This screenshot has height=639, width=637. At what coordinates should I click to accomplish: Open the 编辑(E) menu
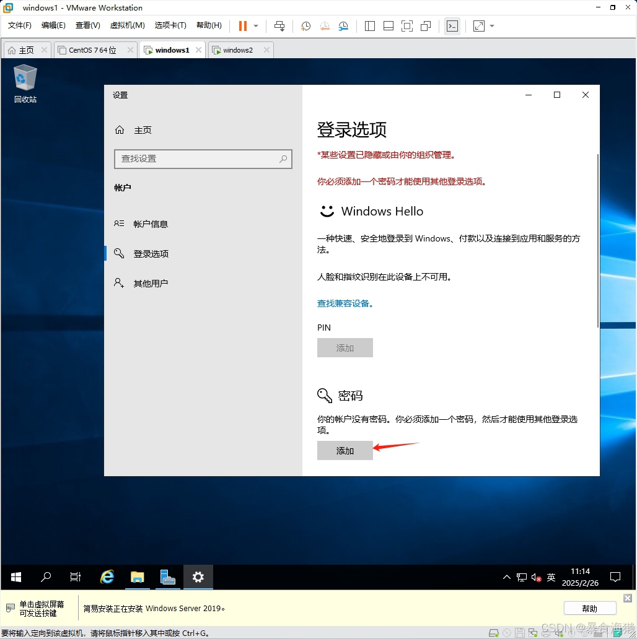pyautogui.click(x=53, y=25)
